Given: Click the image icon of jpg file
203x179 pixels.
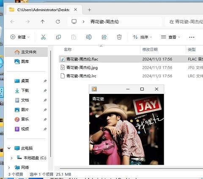Looking at the screenshot, I should (63, 67).
